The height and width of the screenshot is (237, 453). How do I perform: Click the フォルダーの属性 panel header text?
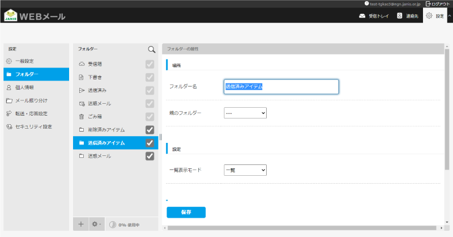pyautogui.click(x=182, y=49)
